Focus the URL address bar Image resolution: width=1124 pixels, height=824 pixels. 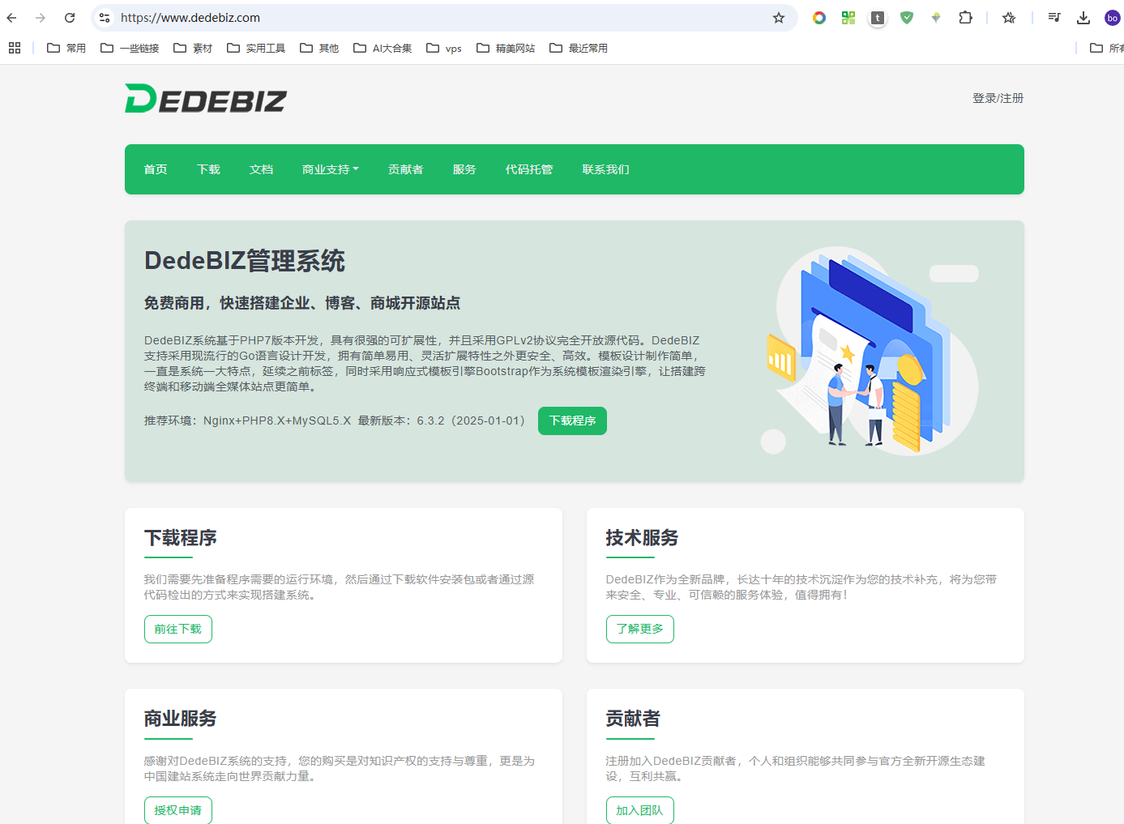tap(438, 18)
